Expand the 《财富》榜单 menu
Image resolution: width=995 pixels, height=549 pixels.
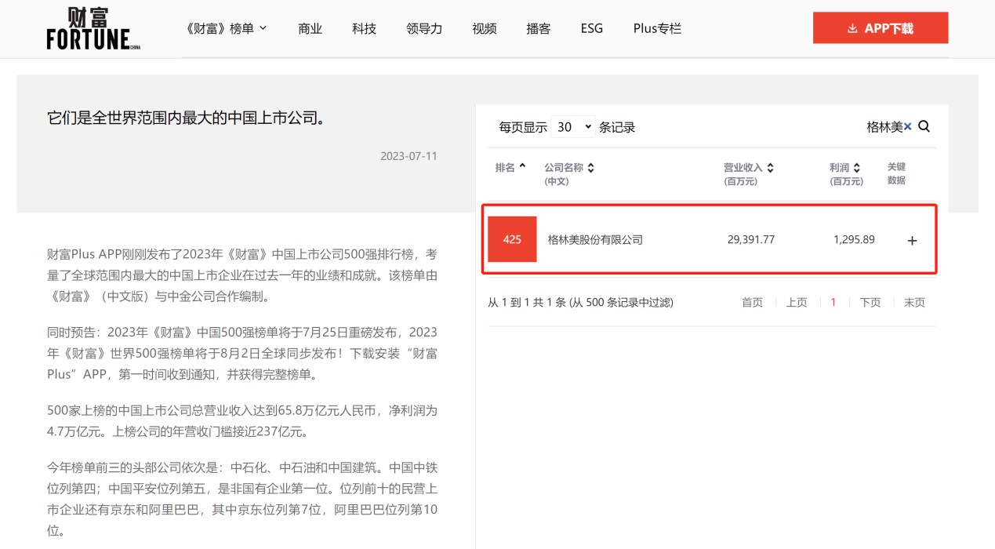[227, 28]
